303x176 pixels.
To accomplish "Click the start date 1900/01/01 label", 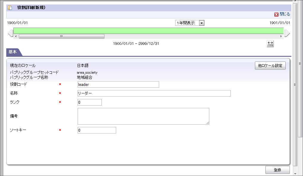I will [x=17, y=23].
